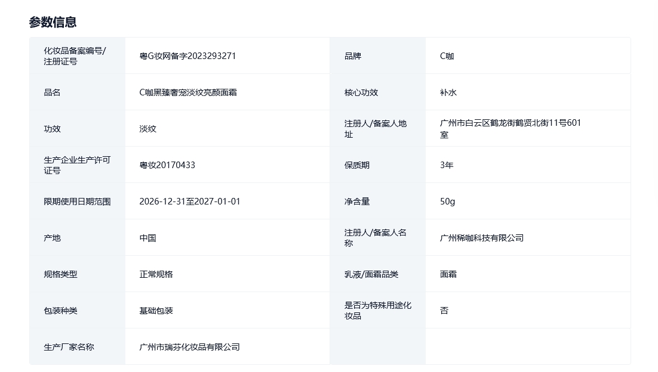
Task: Click the 是否为特殊用途化妆品 value 否
Action: click(x=444, y=311)
